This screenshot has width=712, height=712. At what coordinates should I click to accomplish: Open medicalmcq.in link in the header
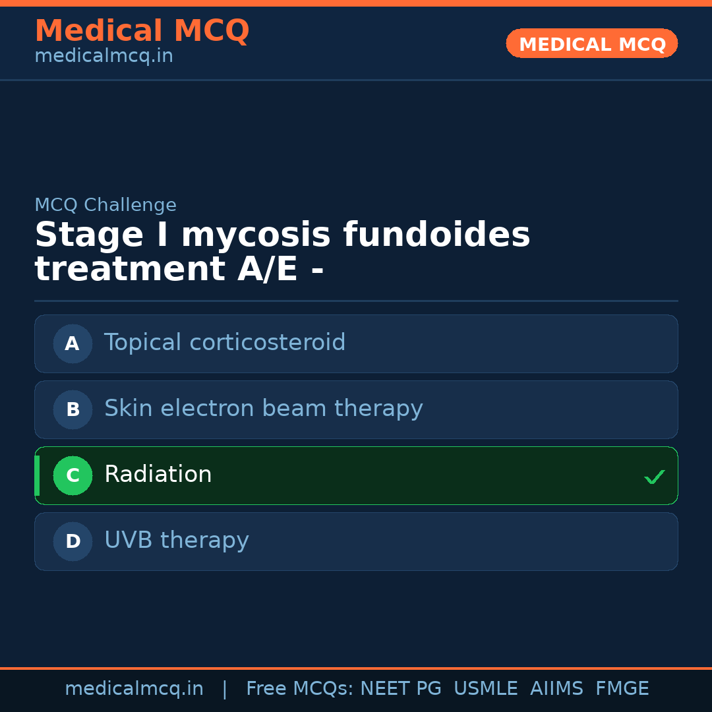104,57
